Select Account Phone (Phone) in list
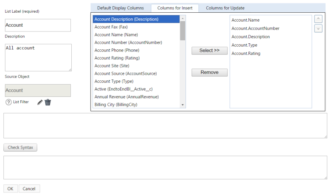Image resolution: width=329 pixels, height=195 pixels. coord(136,50)
